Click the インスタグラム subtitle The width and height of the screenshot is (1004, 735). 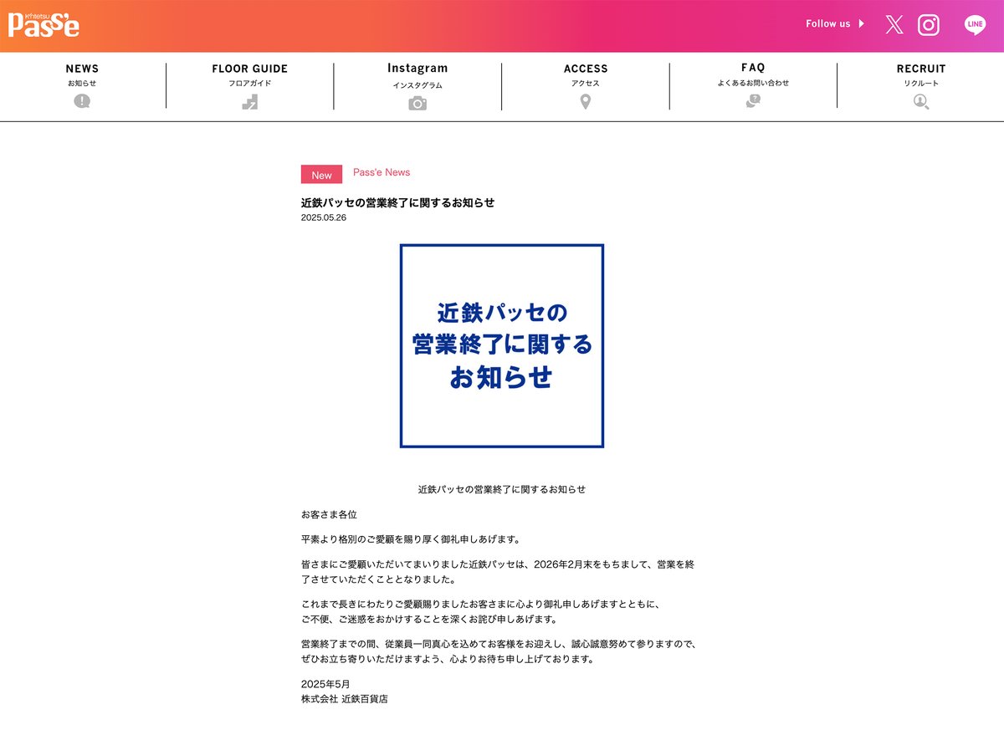coord(417,85)
